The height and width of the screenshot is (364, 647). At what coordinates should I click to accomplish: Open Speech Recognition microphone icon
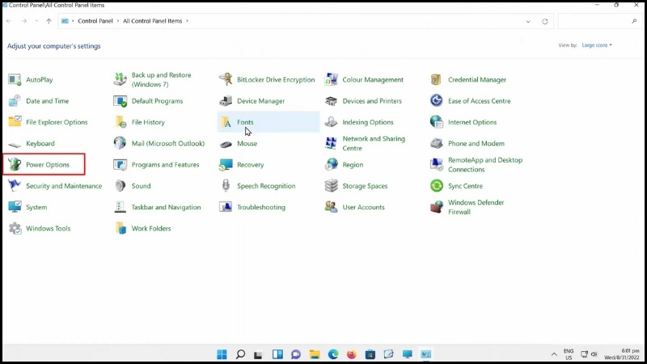[226, 186]
